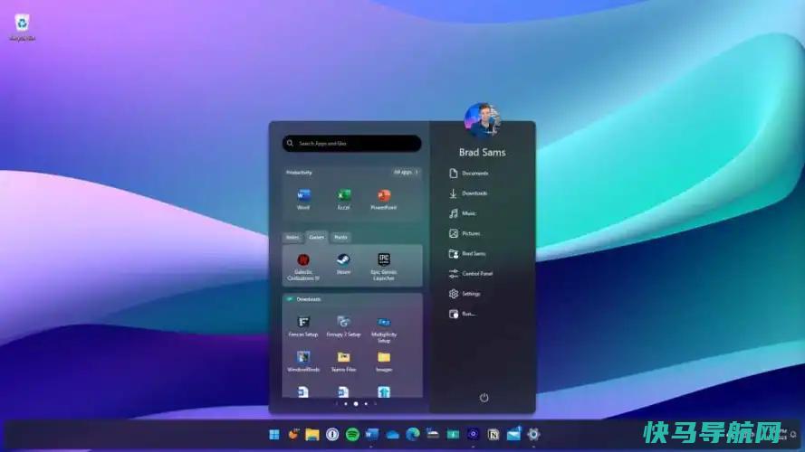This screenshot has height=452, width=805.
Task: Open the Recycle Bin on the desktop
Action: (22, 28)
